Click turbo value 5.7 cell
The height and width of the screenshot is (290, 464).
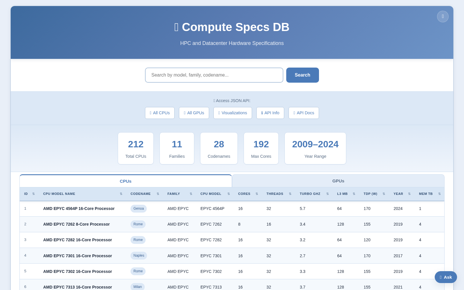pos(302,209)
